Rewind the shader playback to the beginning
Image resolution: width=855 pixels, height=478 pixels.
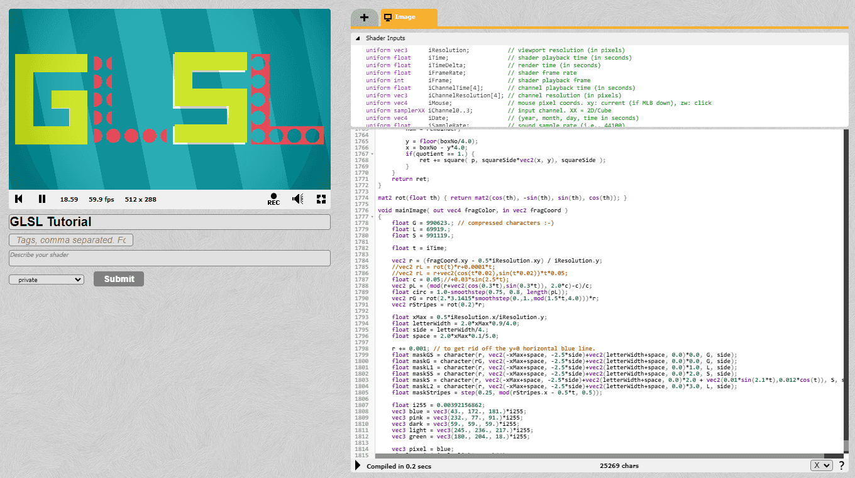tap(18, 198)
